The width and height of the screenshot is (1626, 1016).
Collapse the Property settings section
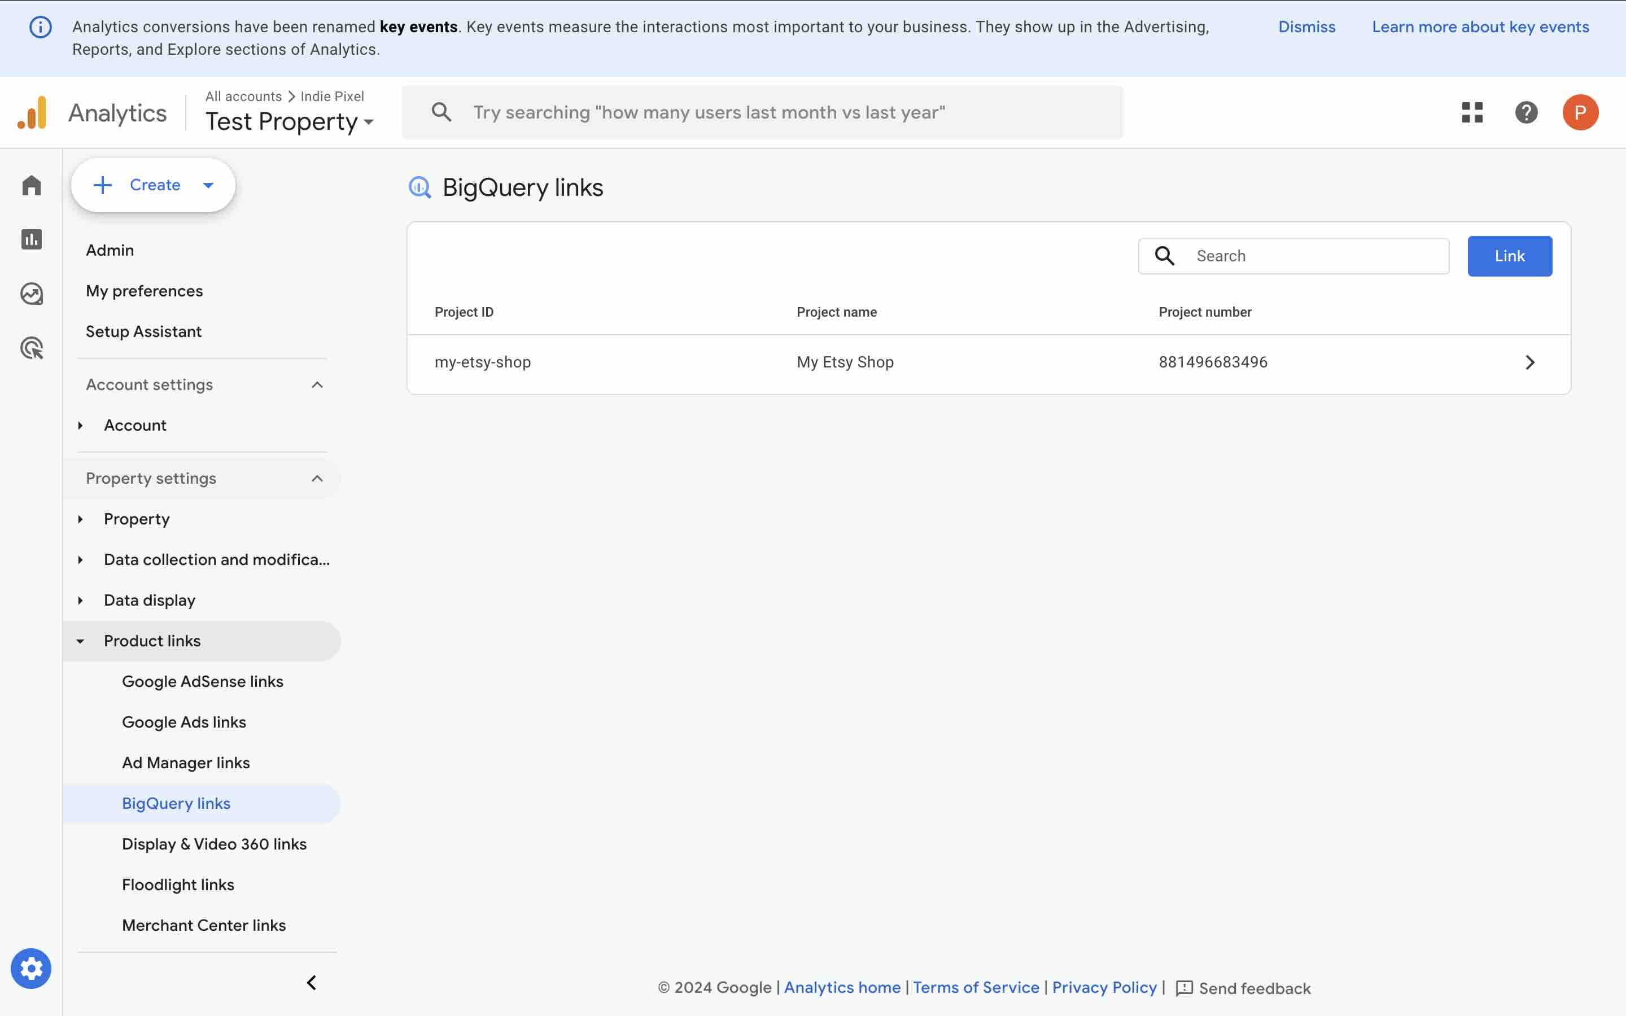pos(317,479)
